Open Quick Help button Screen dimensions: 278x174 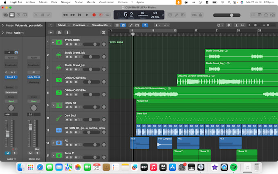click(18, 15)
